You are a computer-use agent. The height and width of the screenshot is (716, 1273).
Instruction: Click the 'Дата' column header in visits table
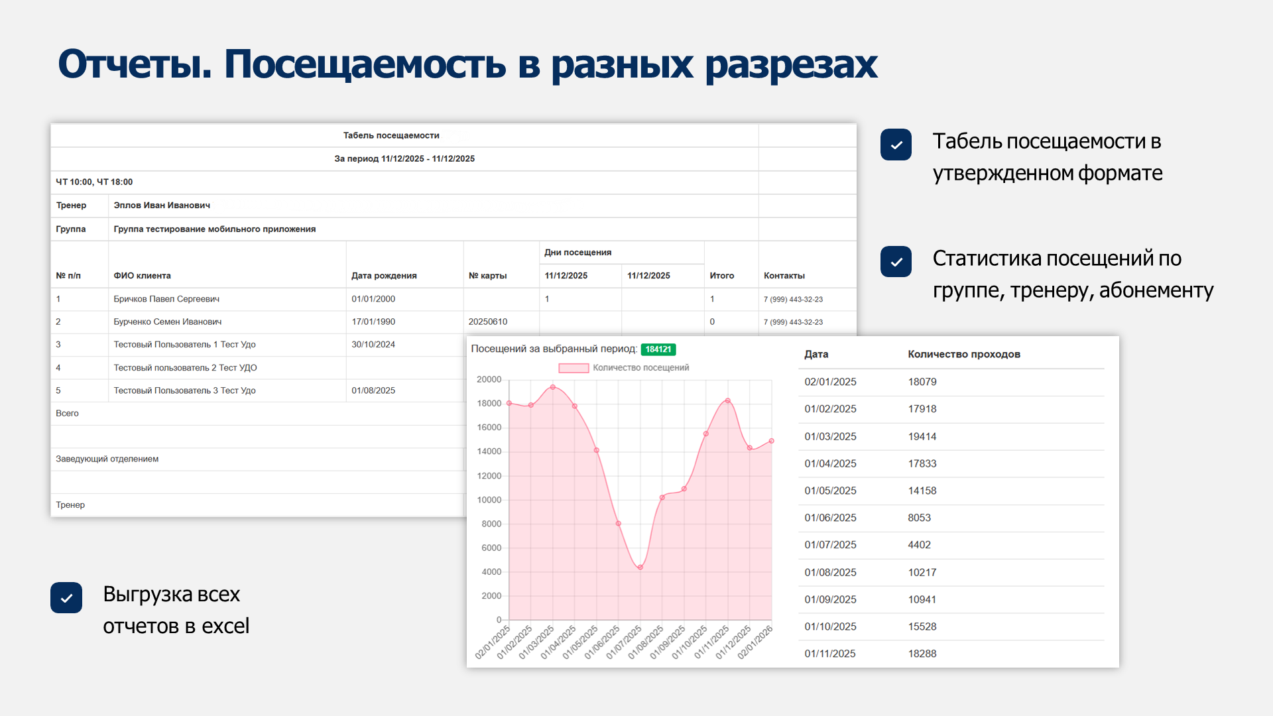tap(816, 354)
